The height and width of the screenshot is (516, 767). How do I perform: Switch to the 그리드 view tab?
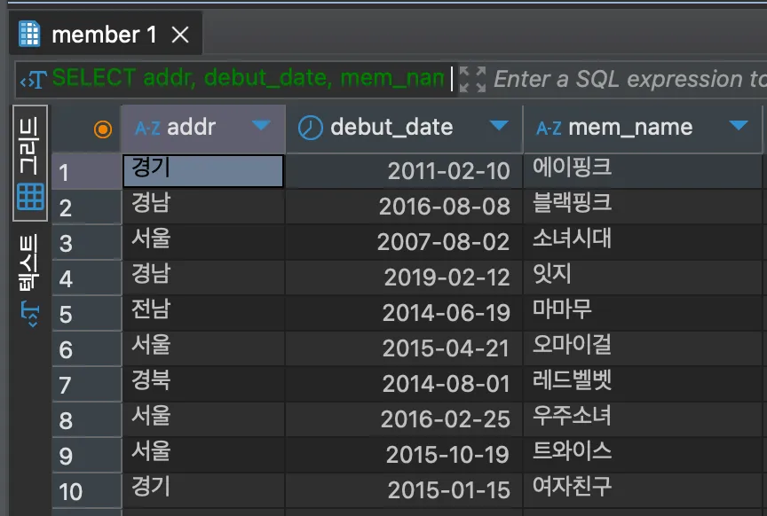(30, 163)
